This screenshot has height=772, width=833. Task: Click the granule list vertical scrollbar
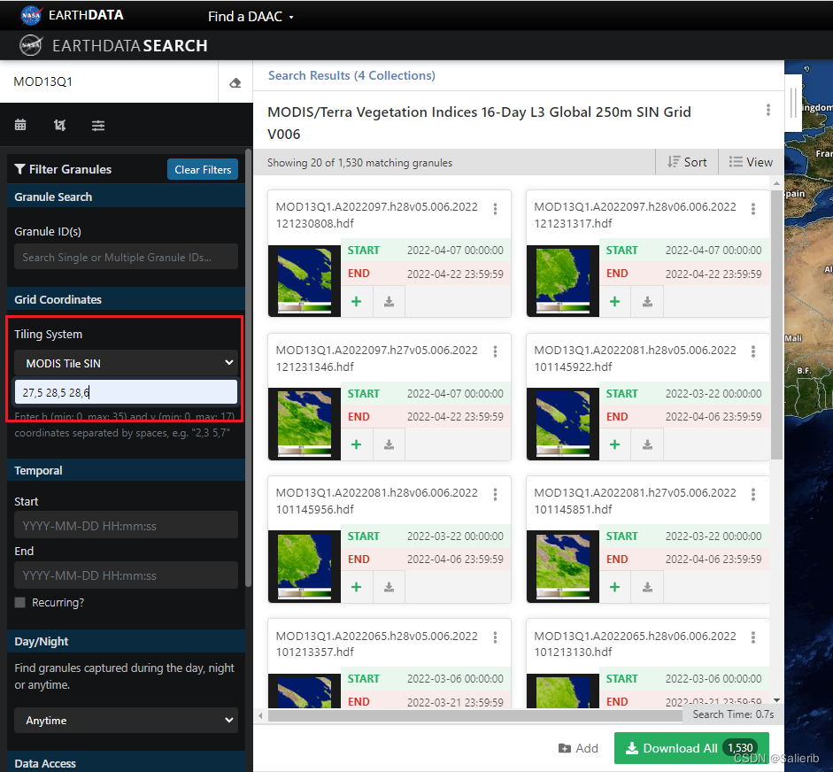pyautogui.click(x=776, y=324)
